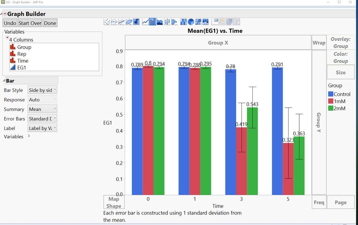Select the Contour element icon
Viewport: 358px width, 225px height.
point(136,22)
